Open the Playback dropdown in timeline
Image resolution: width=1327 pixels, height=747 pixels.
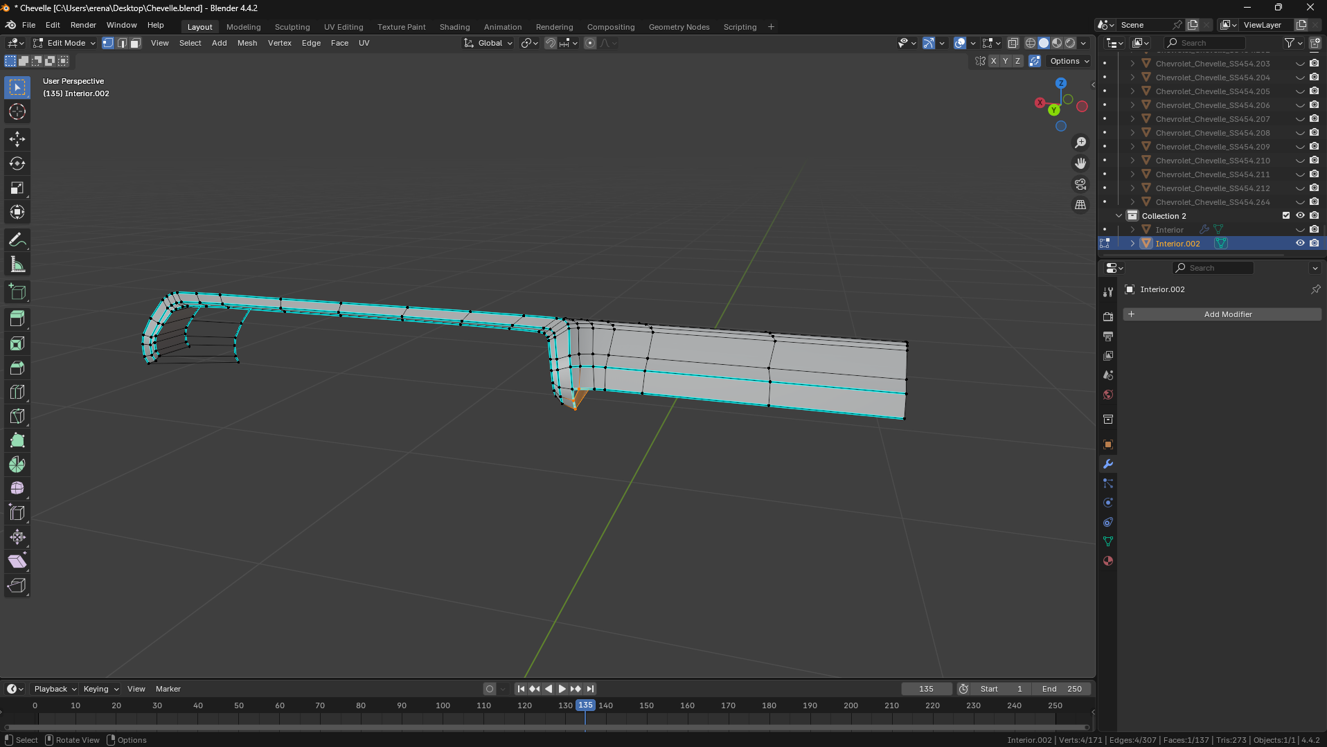point(55,689)
